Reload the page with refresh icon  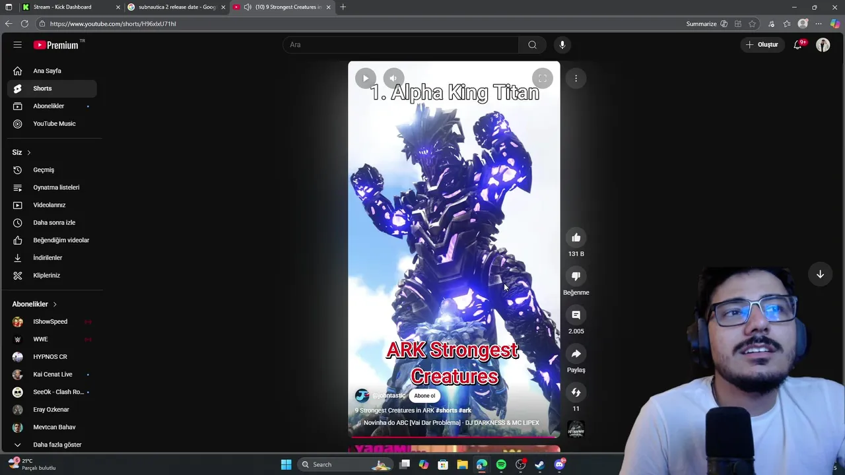[x=24, y=24]
